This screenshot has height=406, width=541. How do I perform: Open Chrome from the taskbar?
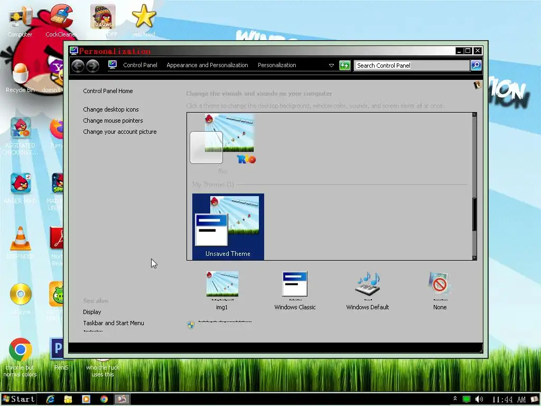[104, 399]
